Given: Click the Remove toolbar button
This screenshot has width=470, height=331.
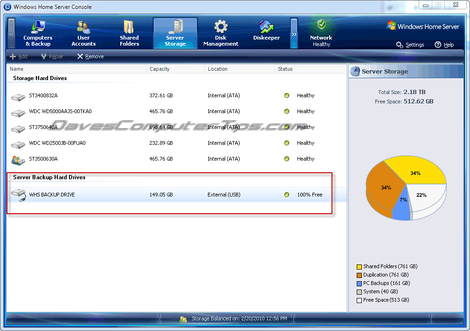Looking at the screenshot, I should coord(90,56).
